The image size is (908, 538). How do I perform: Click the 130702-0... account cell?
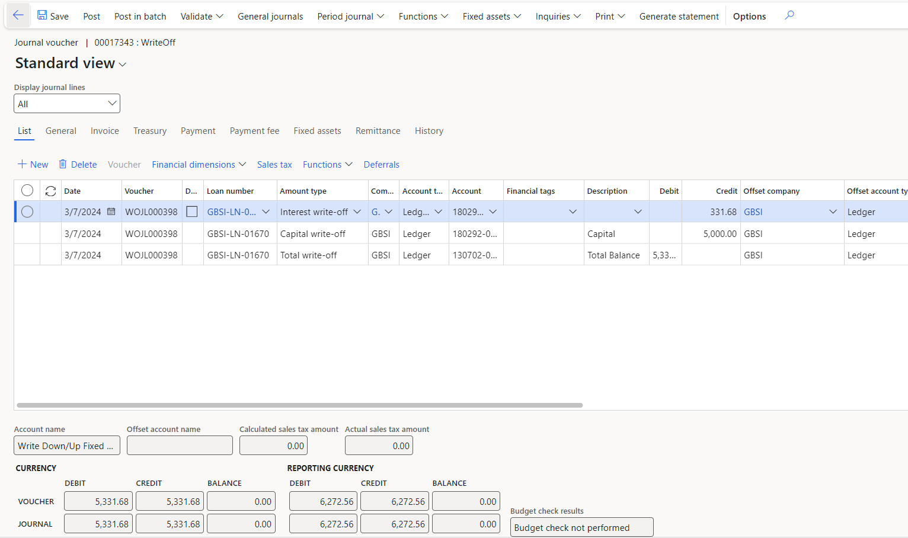(x=475, y=255)
